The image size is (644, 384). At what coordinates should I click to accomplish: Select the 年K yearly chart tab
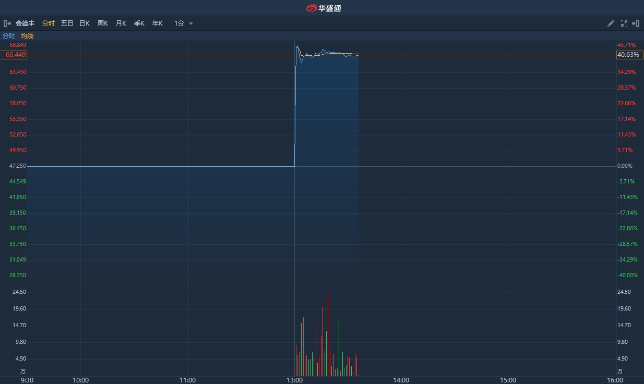[158, 23]
